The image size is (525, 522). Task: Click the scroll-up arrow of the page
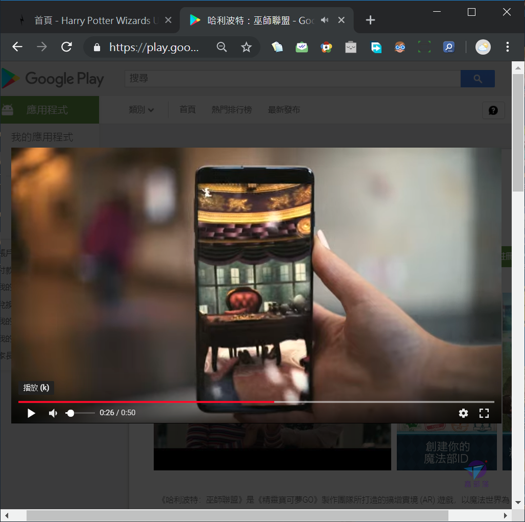518,68
